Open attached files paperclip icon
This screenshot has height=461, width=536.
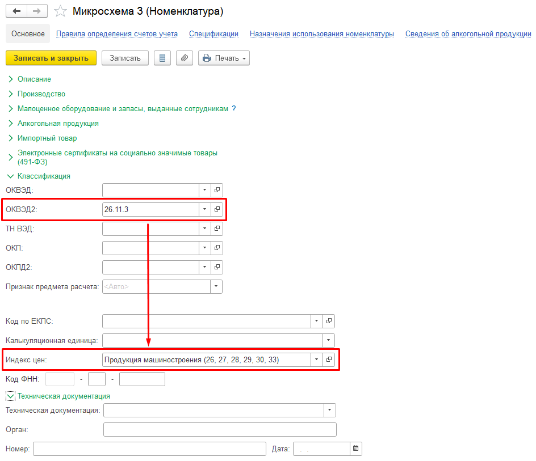185,58
